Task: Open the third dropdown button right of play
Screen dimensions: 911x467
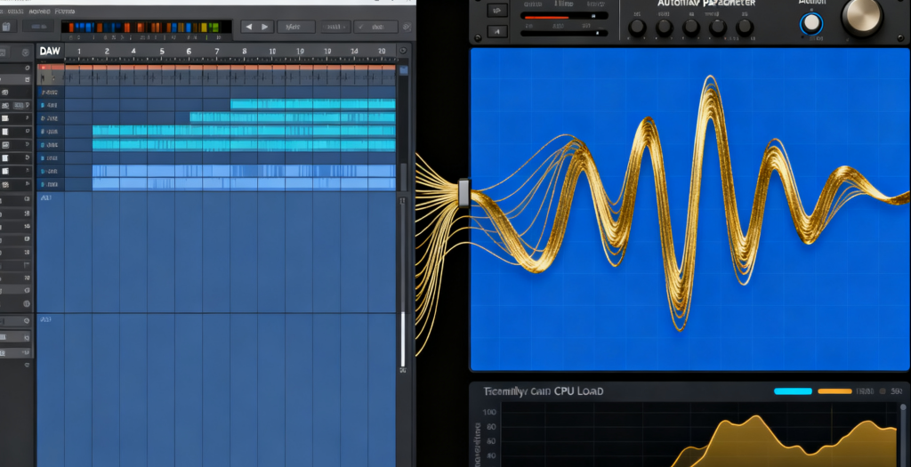Action: (374, 27)
